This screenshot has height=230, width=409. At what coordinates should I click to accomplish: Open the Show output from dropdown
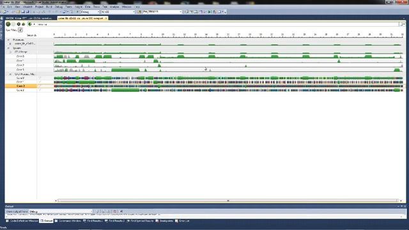(x=61, y=211)
